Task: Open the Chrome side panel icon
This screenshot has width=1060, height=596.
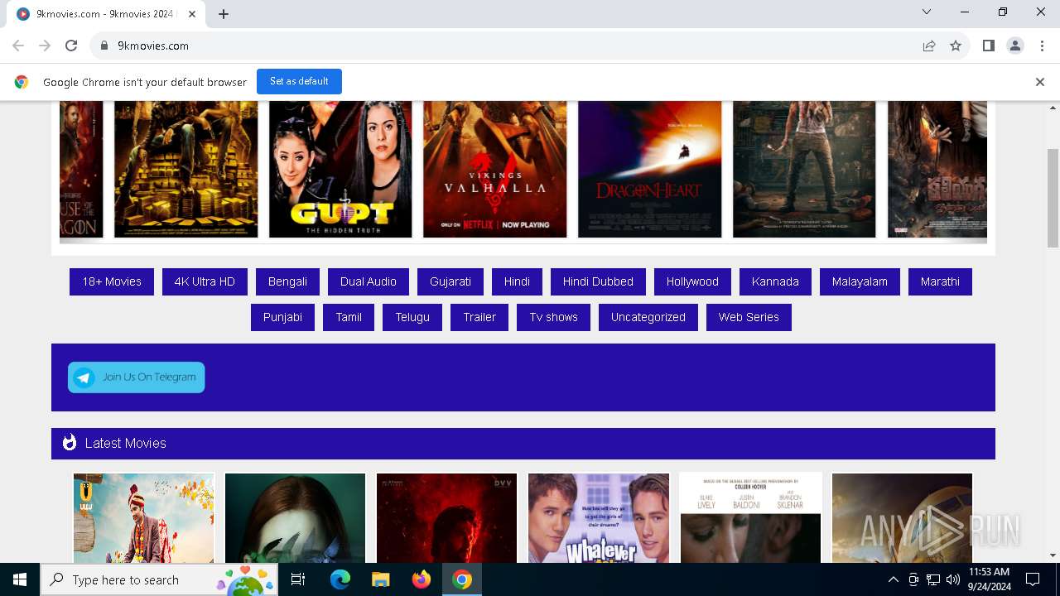Action: point(988,46)
